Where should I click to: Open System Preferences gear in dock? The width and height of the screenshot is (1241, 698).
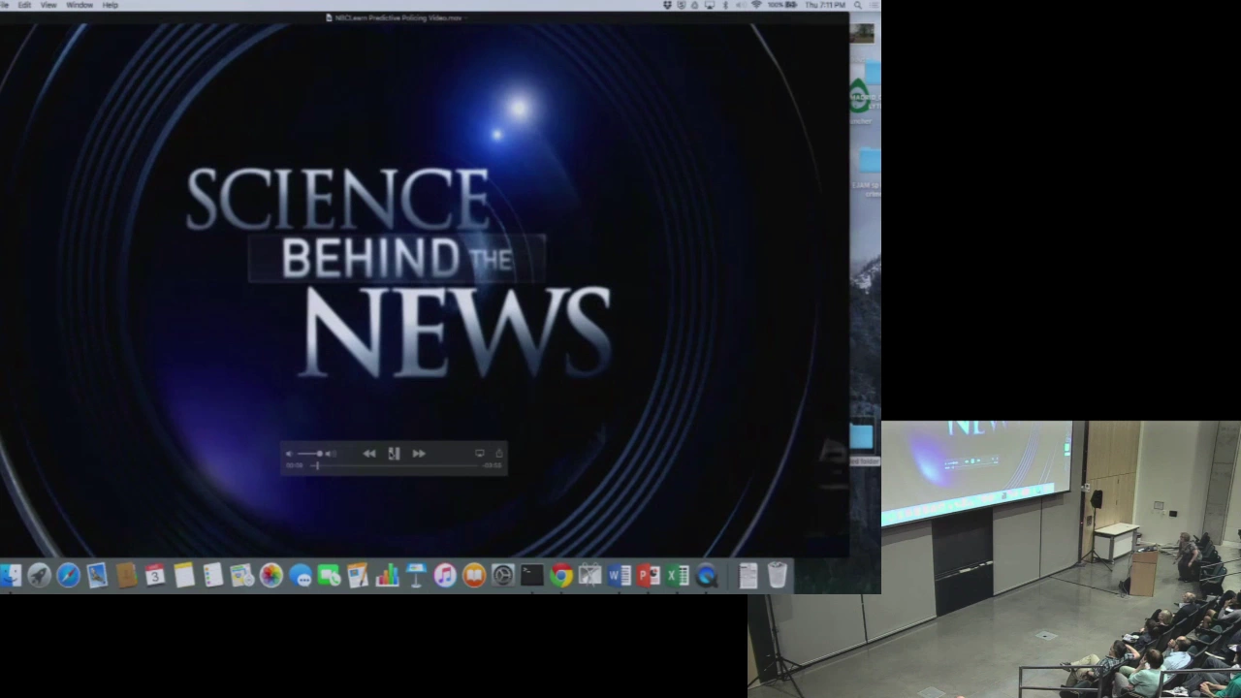pos(503,575)
